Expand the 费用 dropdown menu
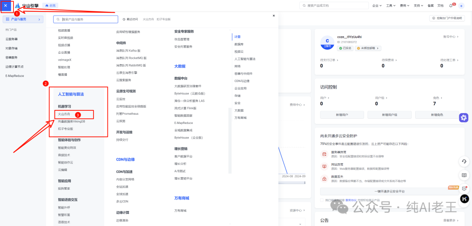 (x=405, y=5)
